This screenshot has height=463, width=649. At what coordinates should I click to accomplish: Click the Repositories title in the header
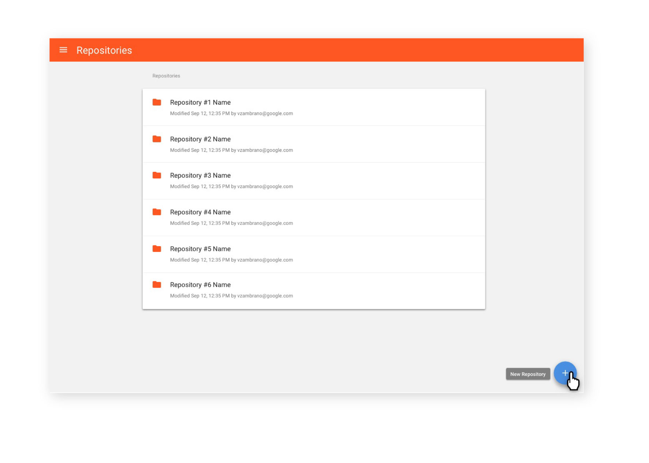[x=104, y=50]
